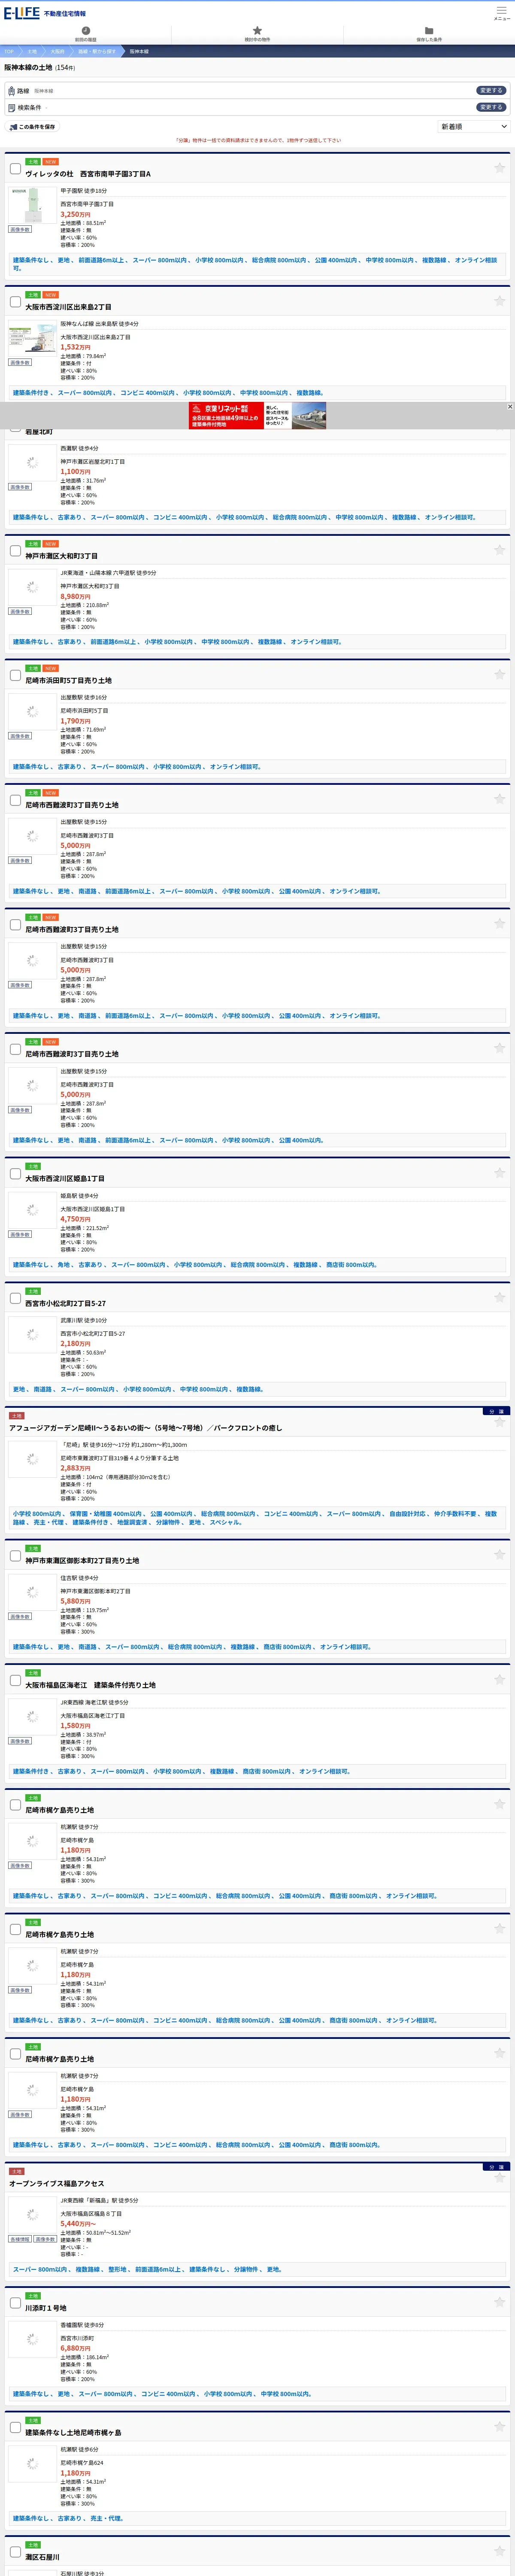
Task: Click 間取情報 on オープンライブス福島アクセス
Action: click(20, 2239)
